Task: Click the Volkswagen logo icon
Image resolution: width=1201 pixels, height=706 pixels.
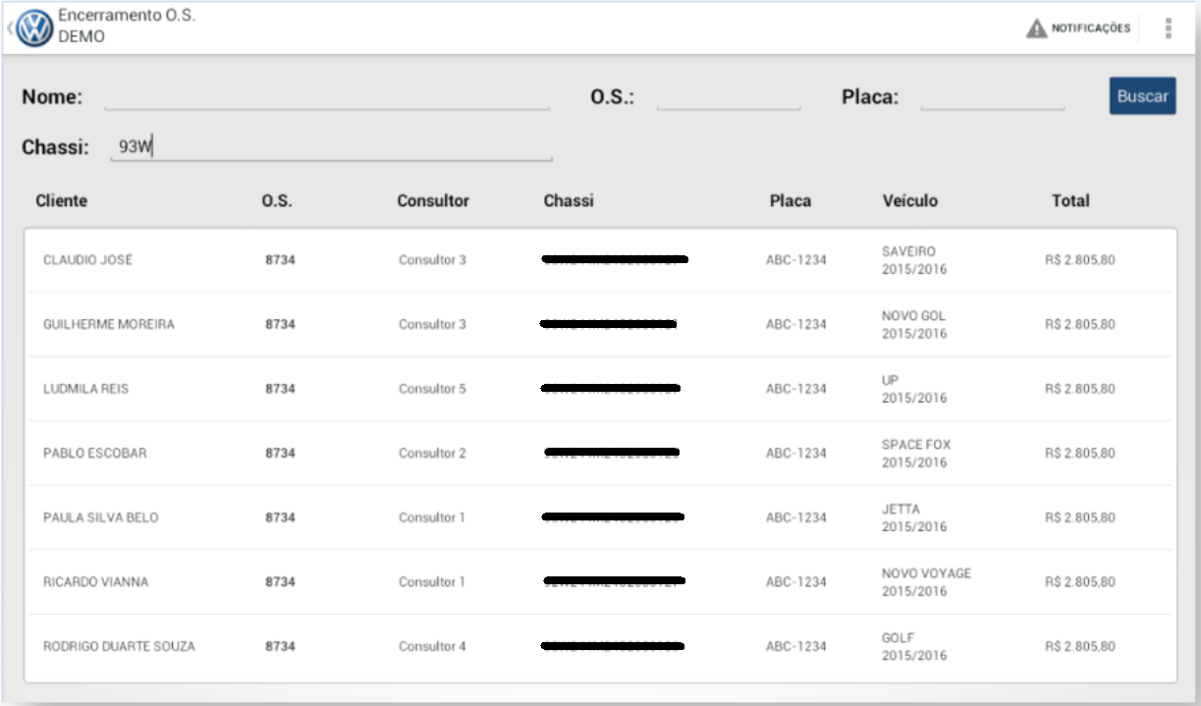Action: [34, 28]
